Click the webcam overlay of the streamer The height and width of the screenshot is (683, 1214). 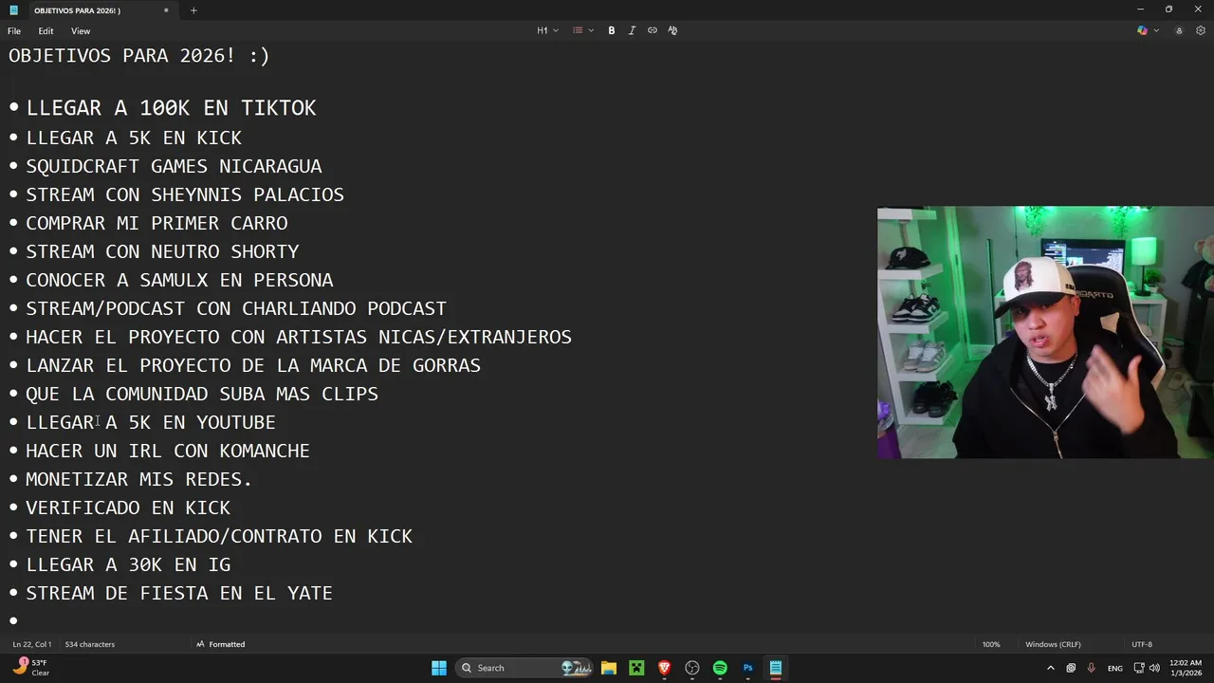pyautogui.click(x=1045, y=333)
